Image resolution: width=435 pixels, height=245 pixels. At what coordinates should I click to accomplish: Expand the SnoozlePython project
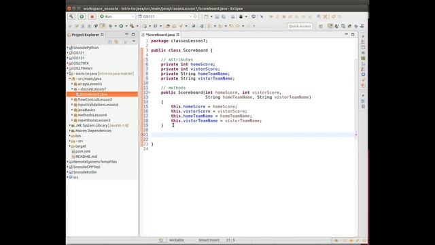point(68,48)
